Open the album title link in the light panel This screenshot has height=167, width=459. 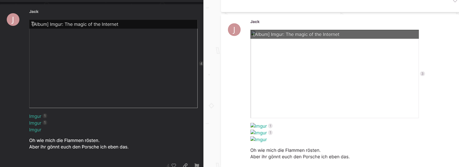pyautogui.click(x=296, y=34)
